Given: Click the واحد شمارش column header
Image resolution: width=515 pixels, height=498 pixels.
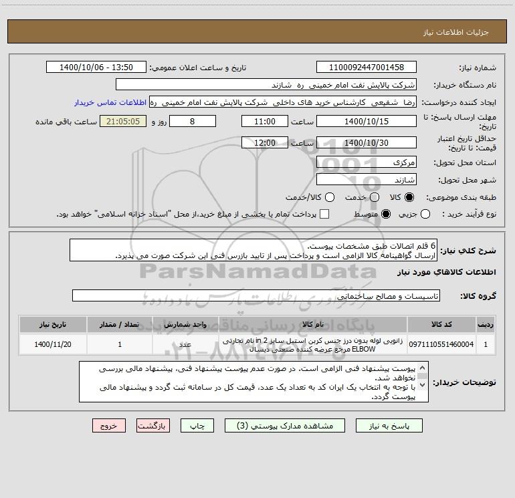Looking at the screenshot, I should pyautogui.click(x=185, y=324).
